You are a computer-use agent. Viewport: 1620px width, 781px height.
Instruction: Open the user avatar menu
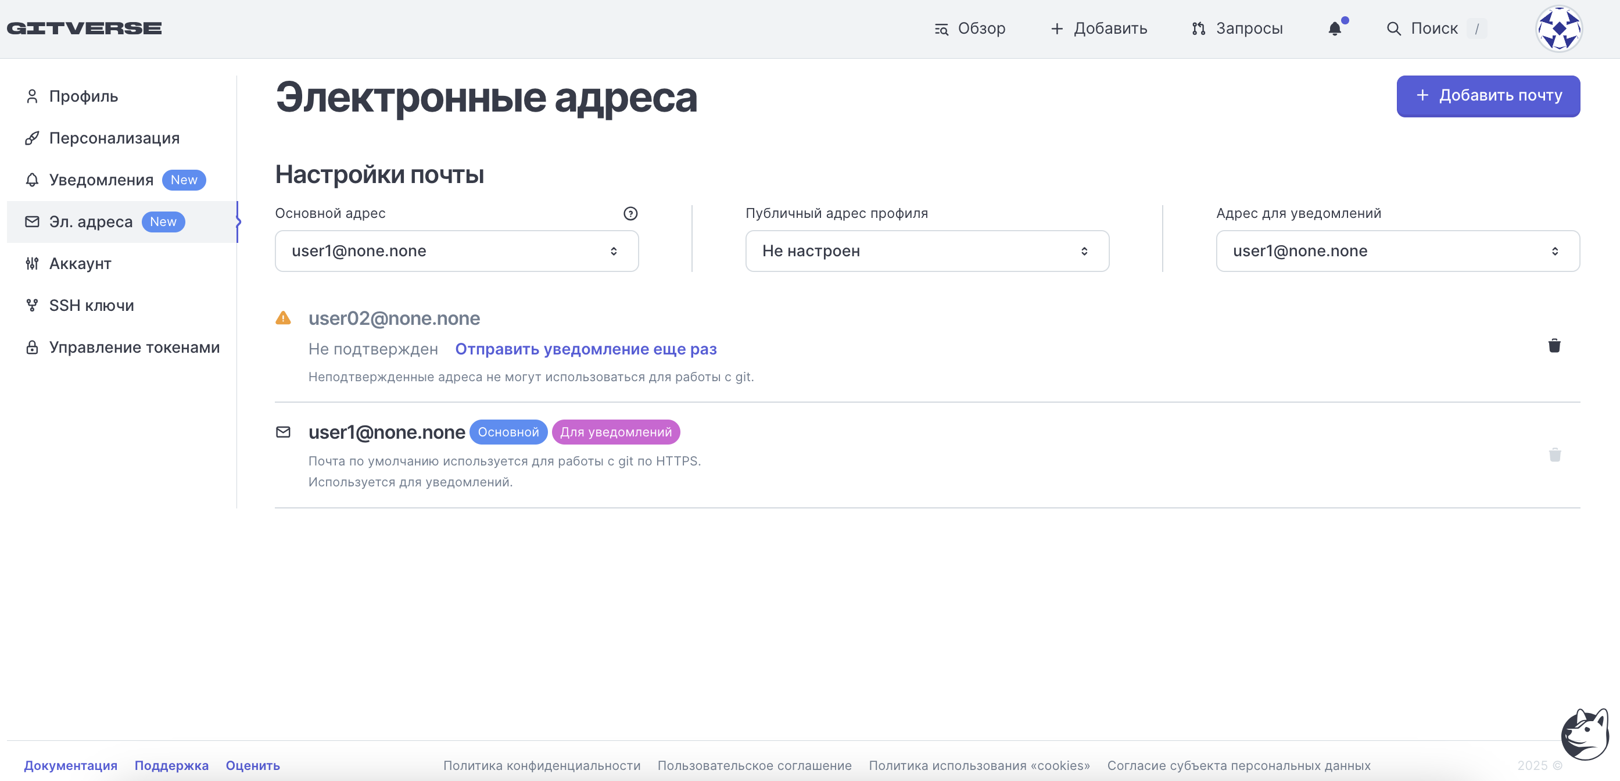coord(1559,29)
